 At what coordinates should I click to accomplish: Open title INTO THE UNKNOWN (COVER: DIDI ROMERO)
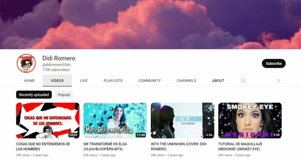click(x=178, y=146)
